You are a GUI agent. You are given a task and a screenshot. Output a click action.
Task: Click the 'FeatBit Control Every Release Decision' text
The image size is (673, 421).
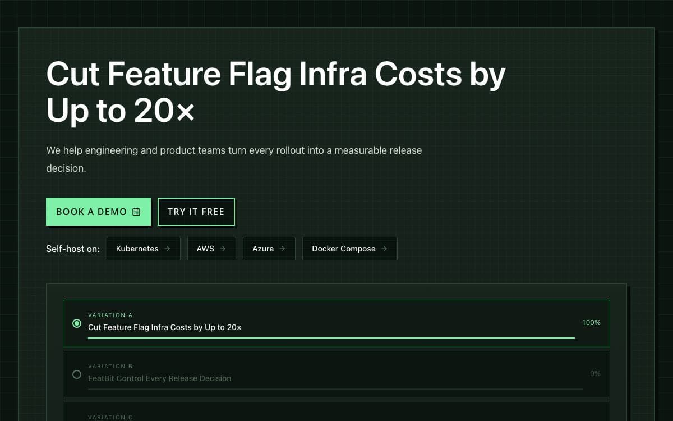click(160, 378)
